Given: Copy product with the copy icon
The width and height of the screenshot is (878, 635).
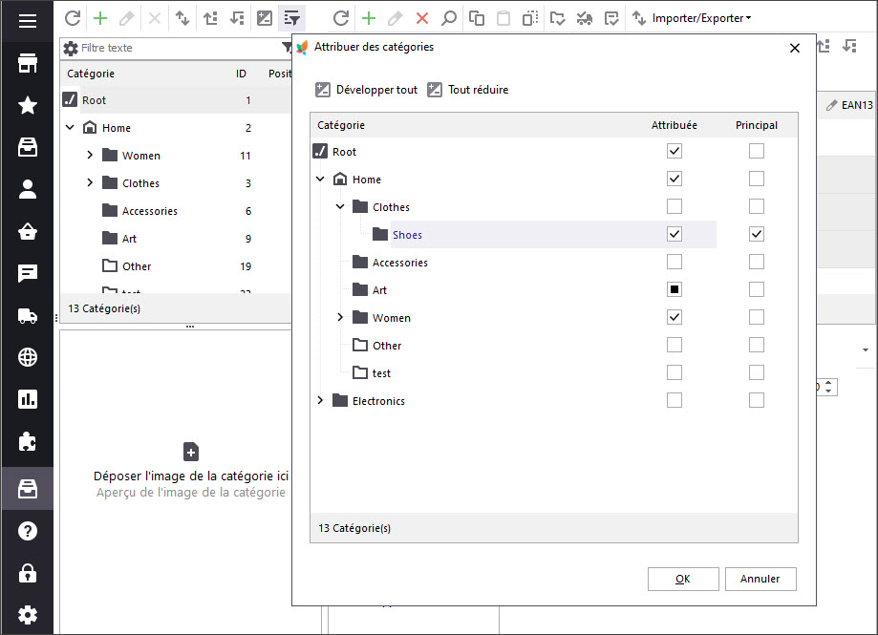Looking at the screenshot, I should (476, 18).
